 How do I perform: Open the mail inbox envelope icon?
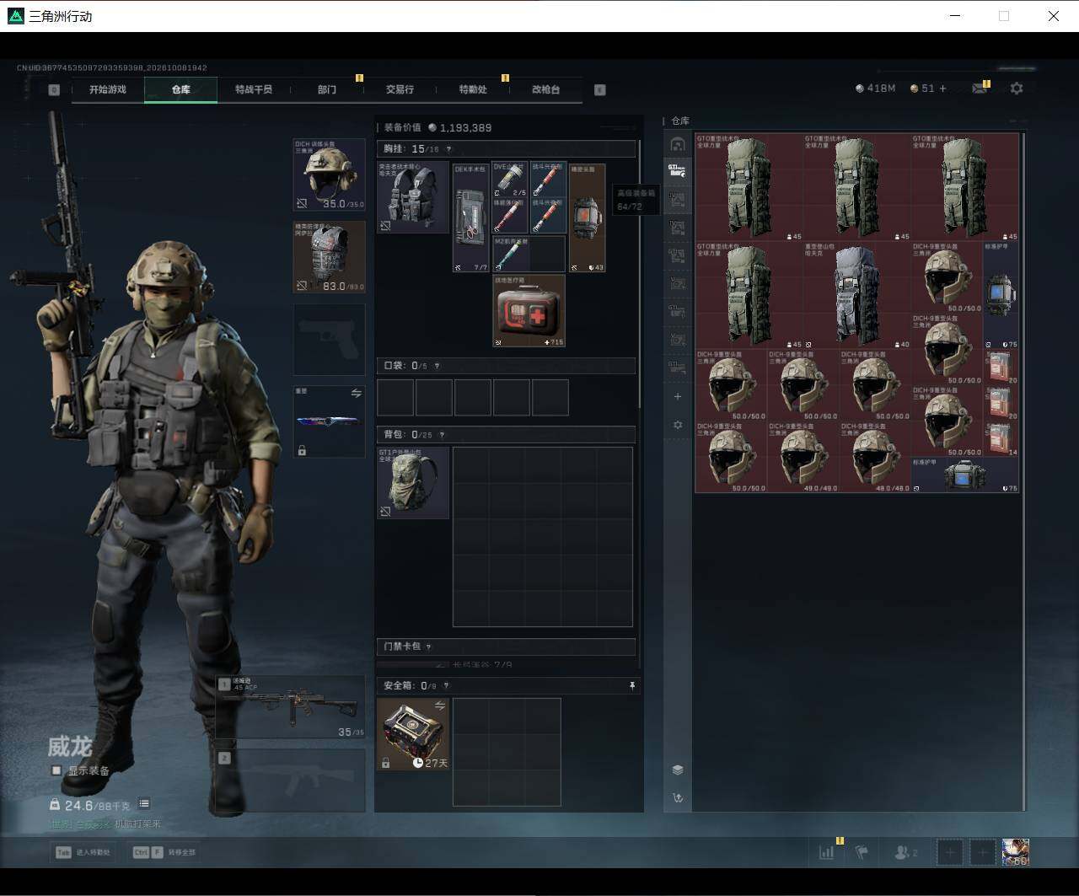pos(979,89)
